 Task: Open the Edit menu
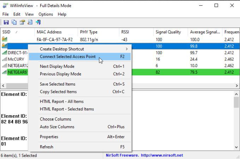pos(17,14)
